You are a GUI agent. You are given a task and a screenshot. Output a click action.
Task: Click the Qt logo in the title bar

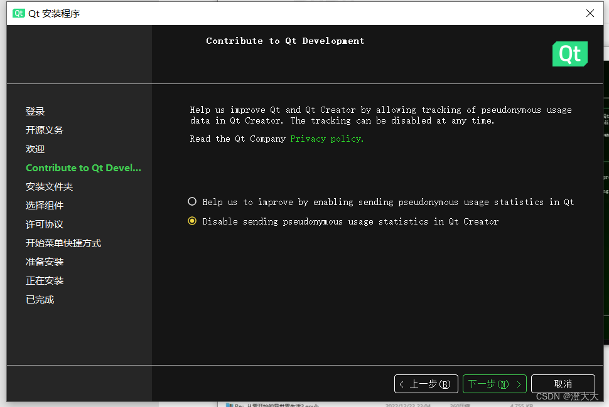click(x=18, y=14)
